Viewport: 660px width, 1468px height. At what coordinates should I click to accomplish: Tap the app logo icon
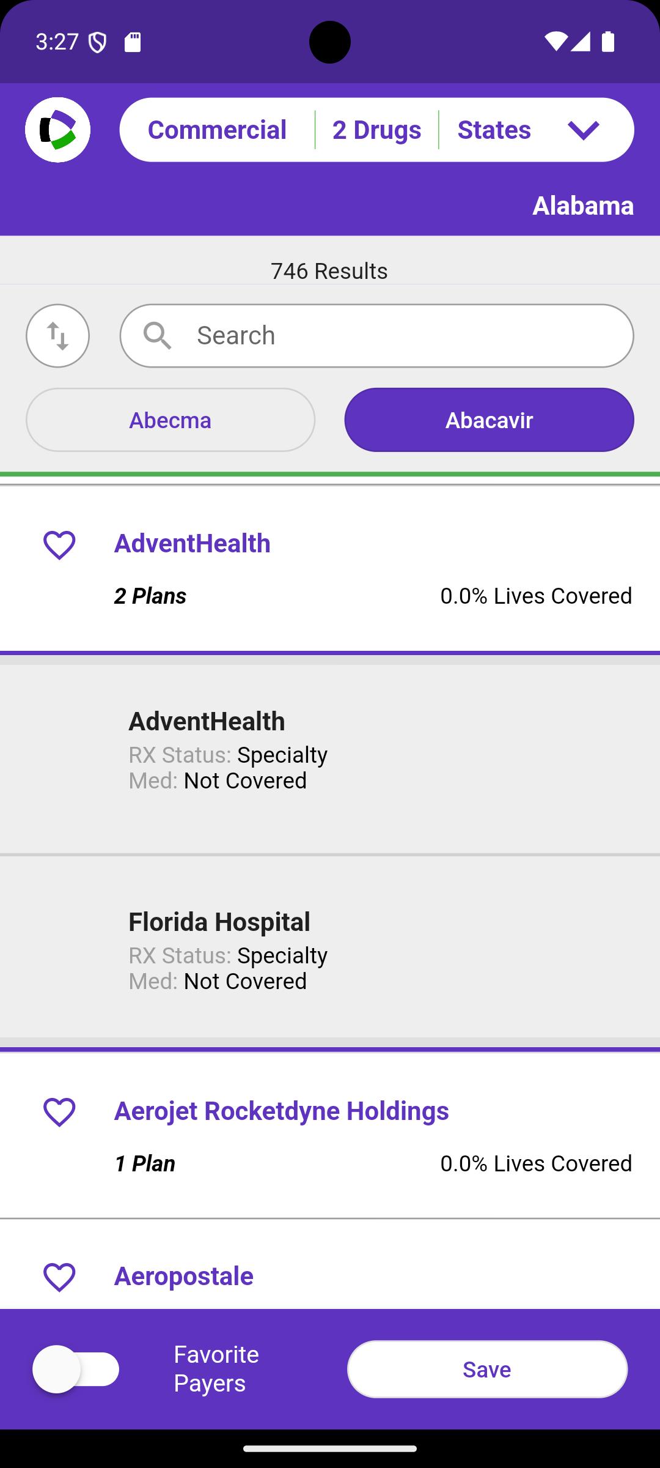(57, 130)
